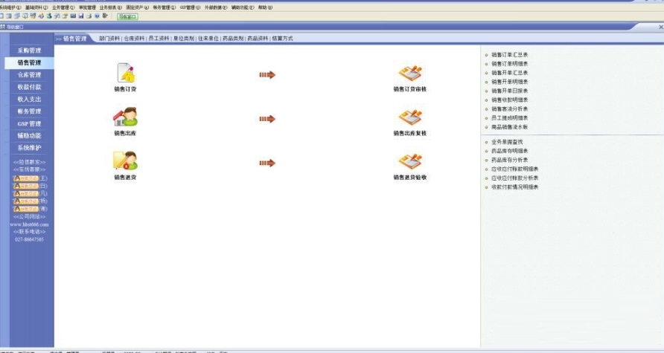This screenshot has width=664, height=353.
Task: Open the 固定资产 menu
Action: [137, 7]
